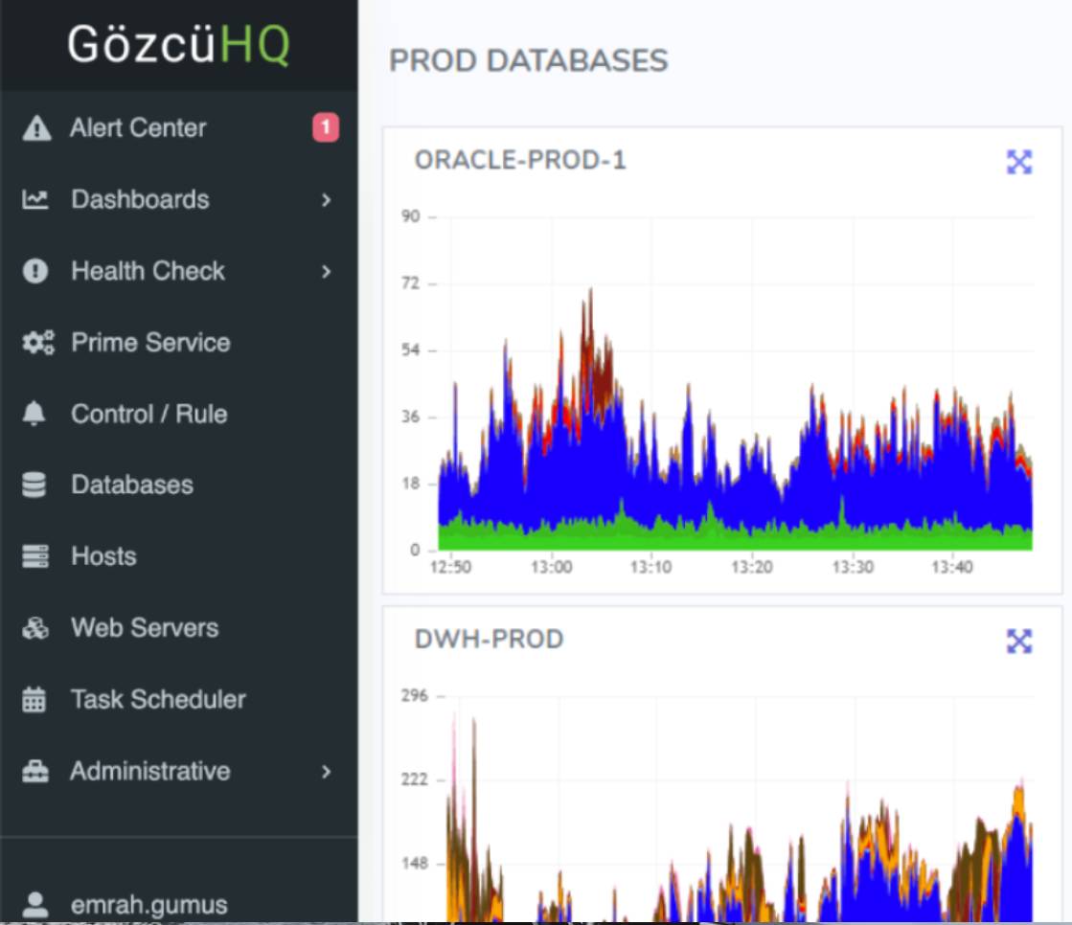This screenshot has height=925, width=1072.
Task: Click the ORACLE-PROD-1 activity graph
Action: tap(735, 418)
